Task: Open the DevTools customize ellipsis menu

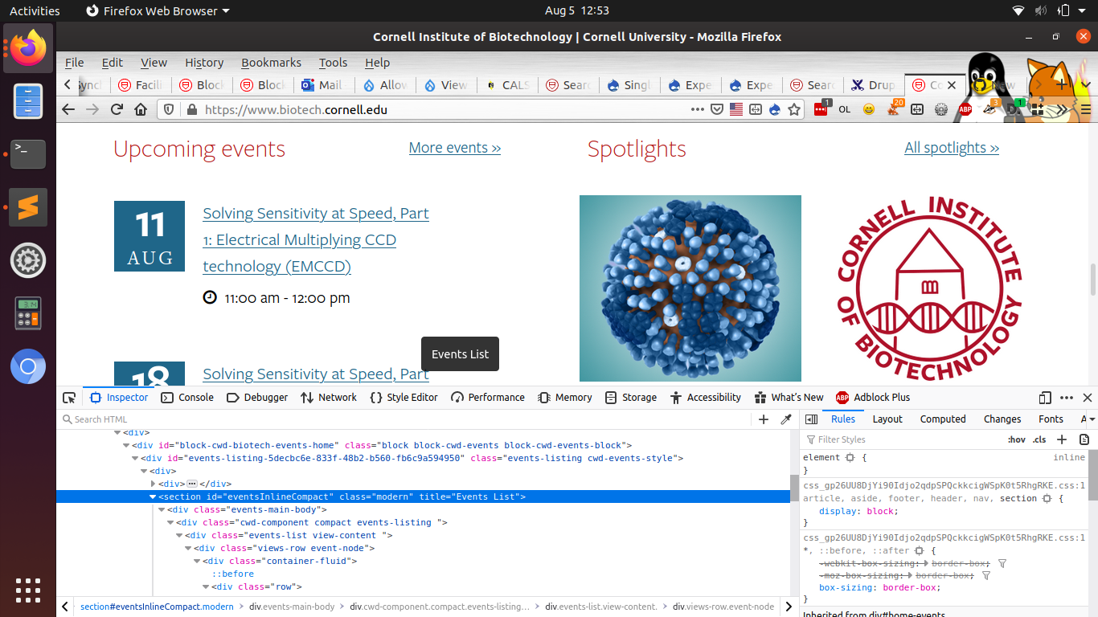Action: [1067, 398]
